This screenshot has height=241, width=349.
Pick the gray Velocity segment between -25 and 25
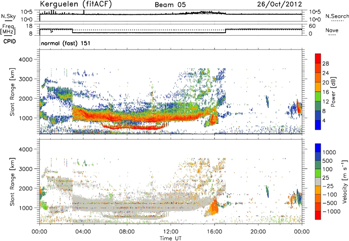tap(318, 181)
